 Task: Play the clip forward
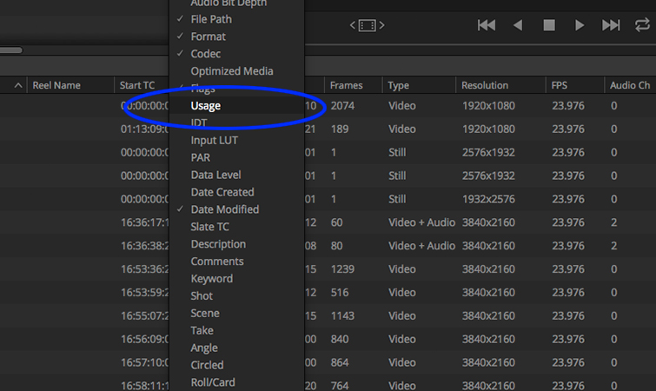point(580,25)
